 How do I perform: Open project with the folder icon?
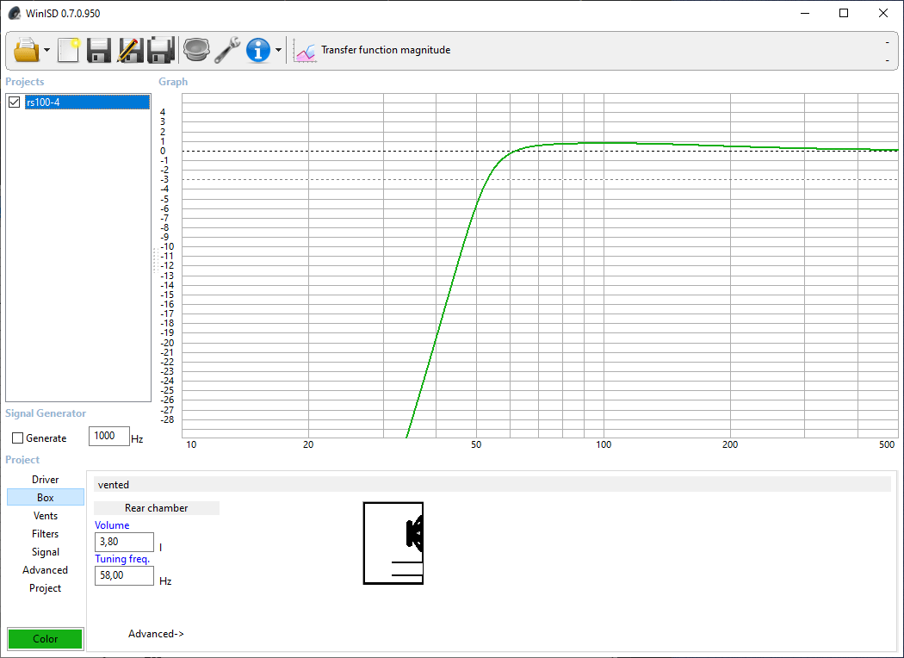[x=27, y=50]
